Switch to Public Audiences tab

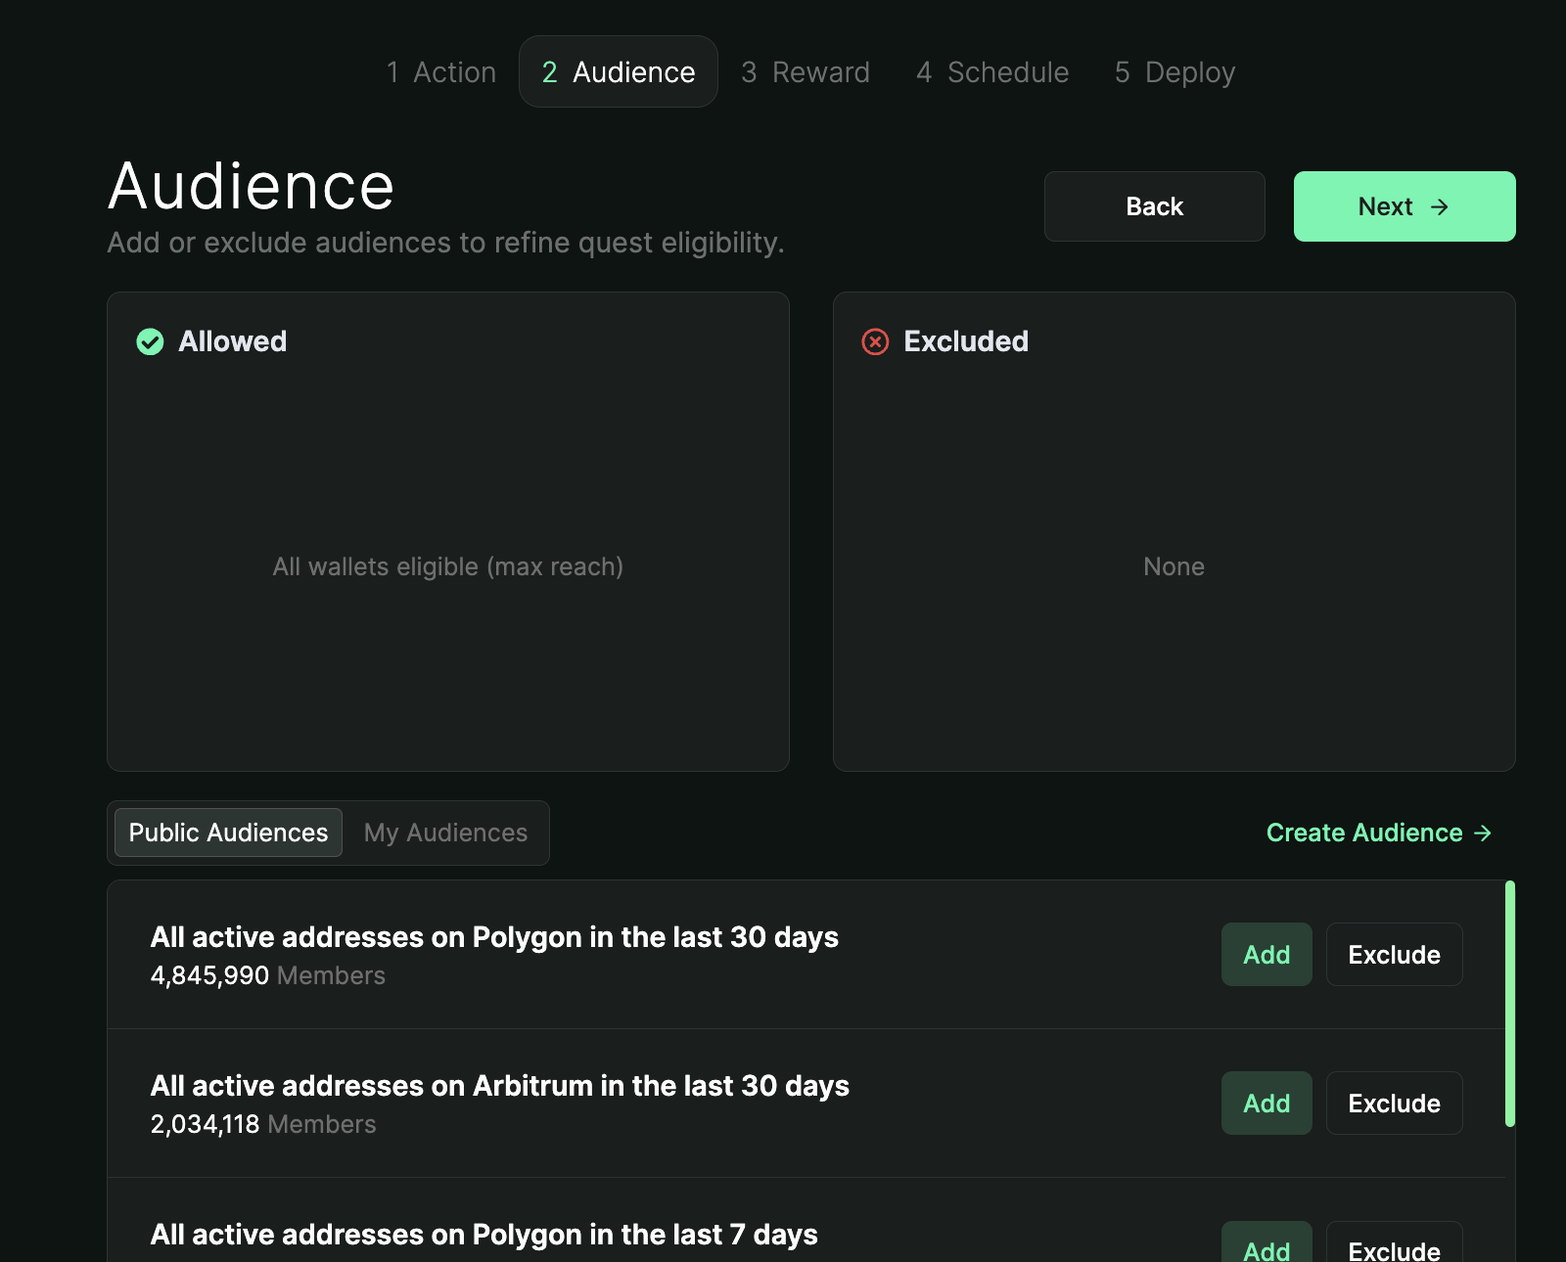click(x=228, y=833)
